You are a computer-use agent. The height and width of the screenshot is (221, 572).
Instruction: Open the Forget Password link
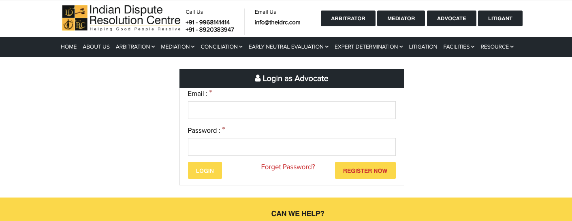tap(288, 167)
